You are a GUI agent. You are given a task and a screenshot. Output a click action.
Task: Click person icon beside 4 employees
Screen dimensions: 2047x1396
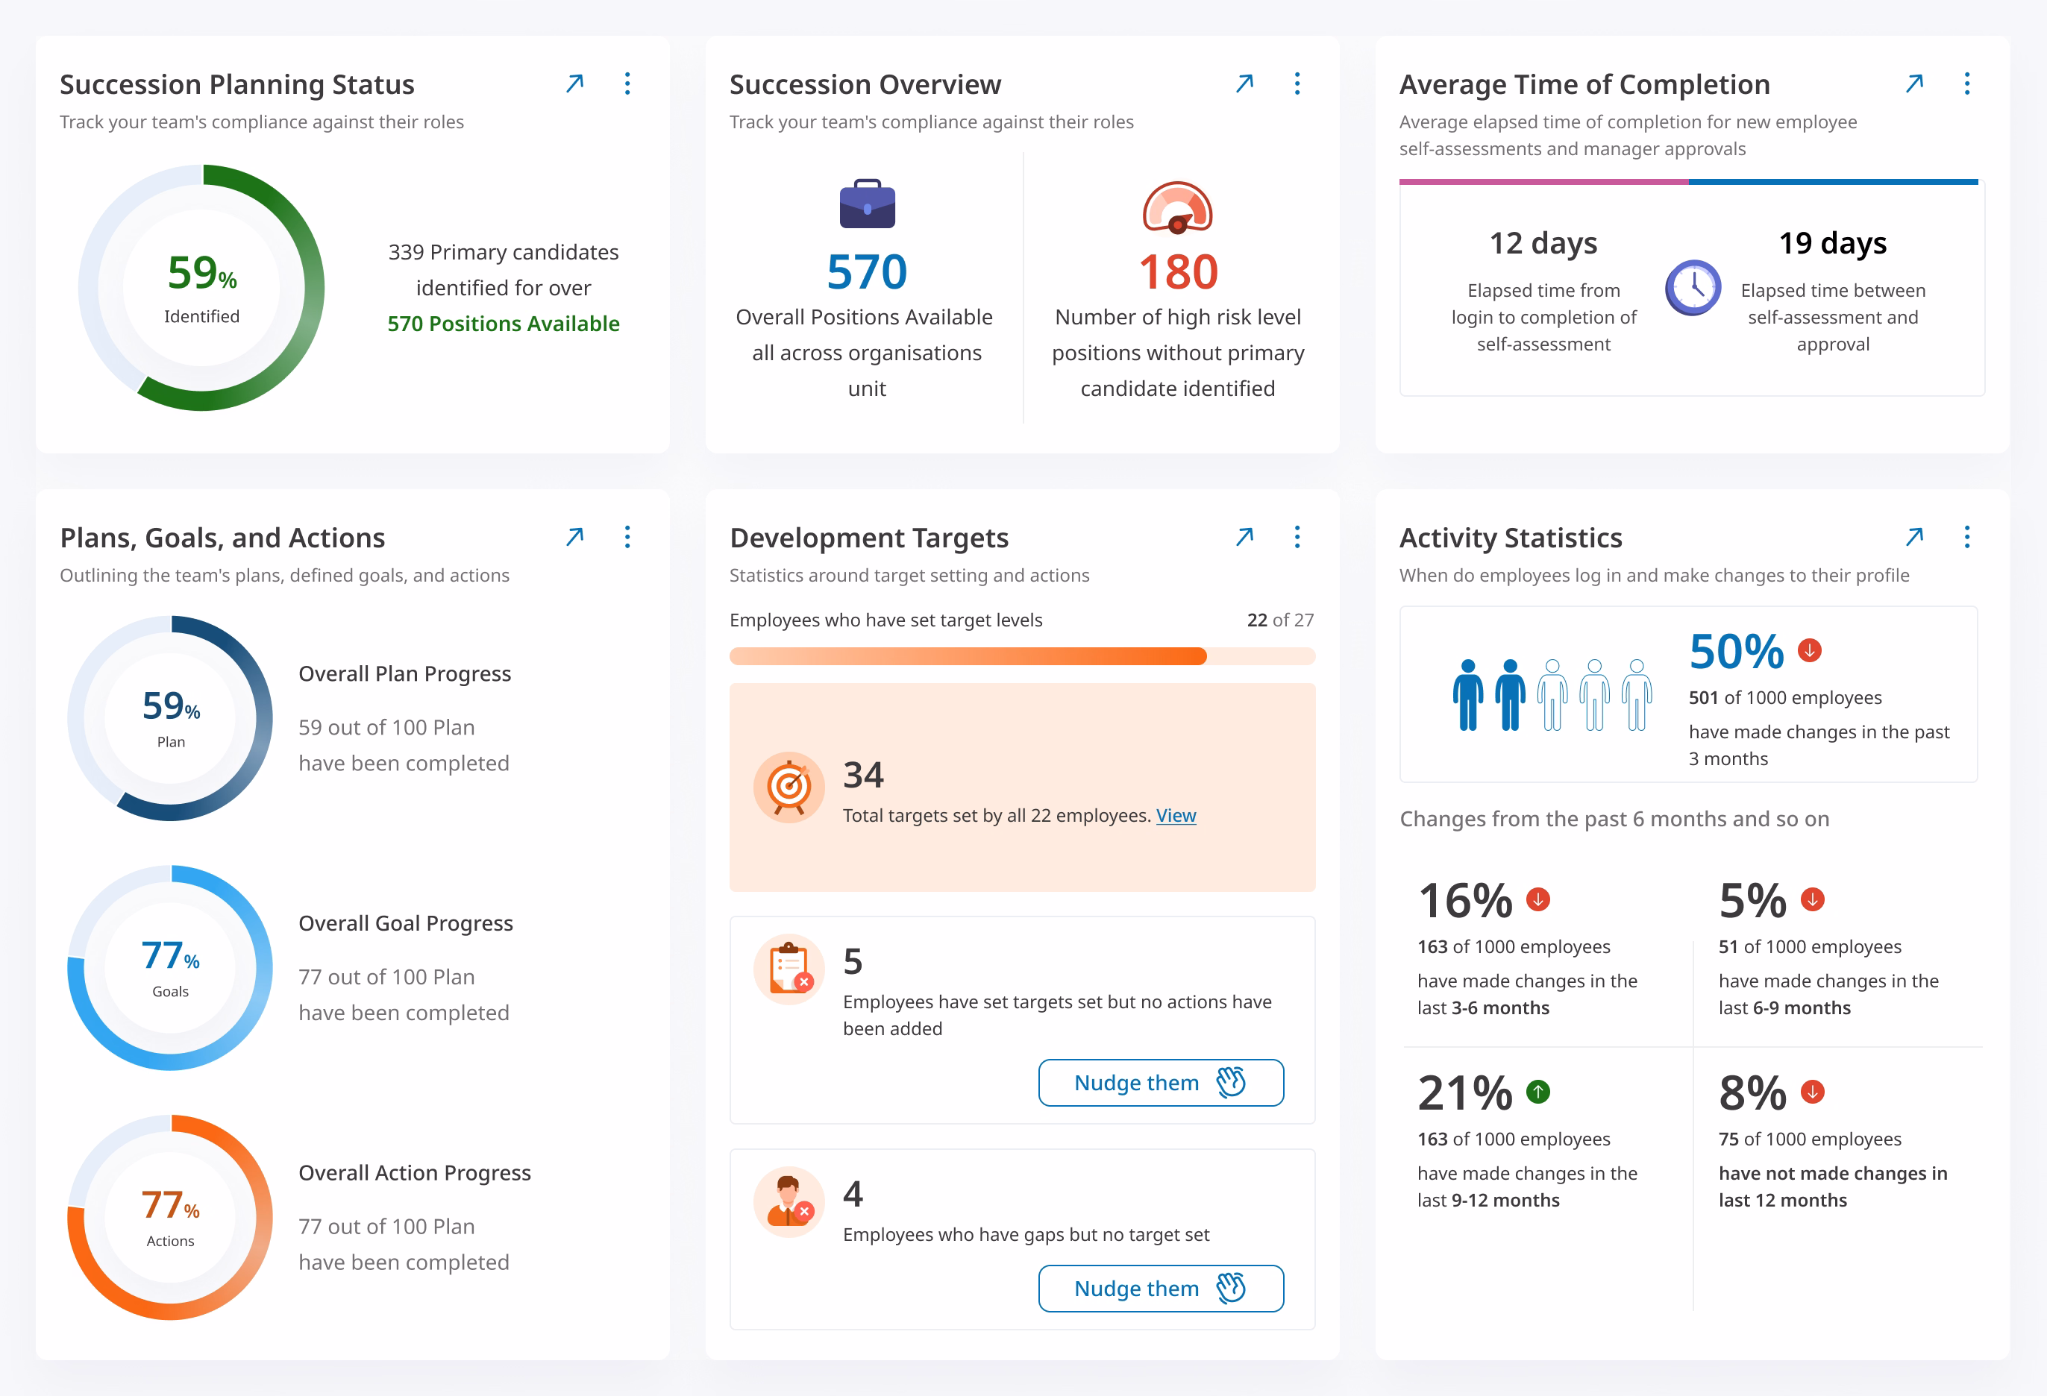tap(789, 1201)
